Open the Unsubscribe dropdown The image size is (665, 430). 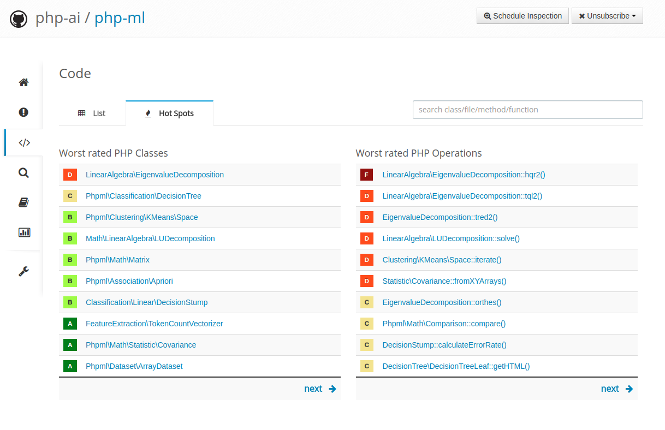(x=607, y=16)
